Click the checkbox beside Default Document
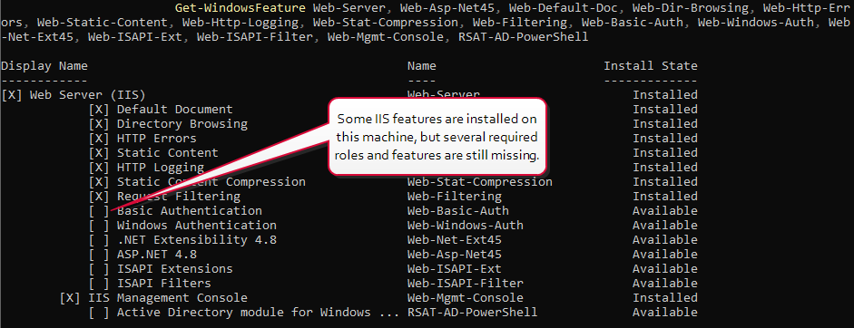854x328 pixels. pos(99,110)
